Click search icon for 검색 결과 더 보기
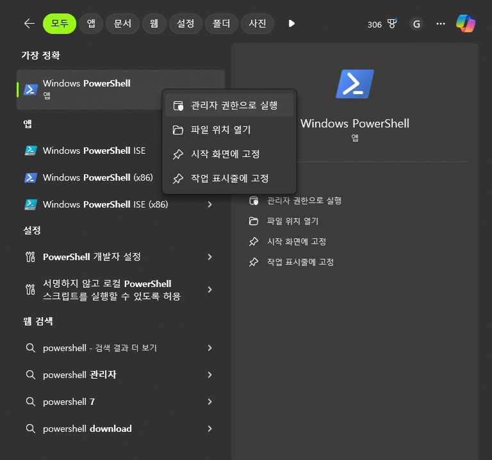The height and width of the screenshot is (460, 492). click(31, 348)
